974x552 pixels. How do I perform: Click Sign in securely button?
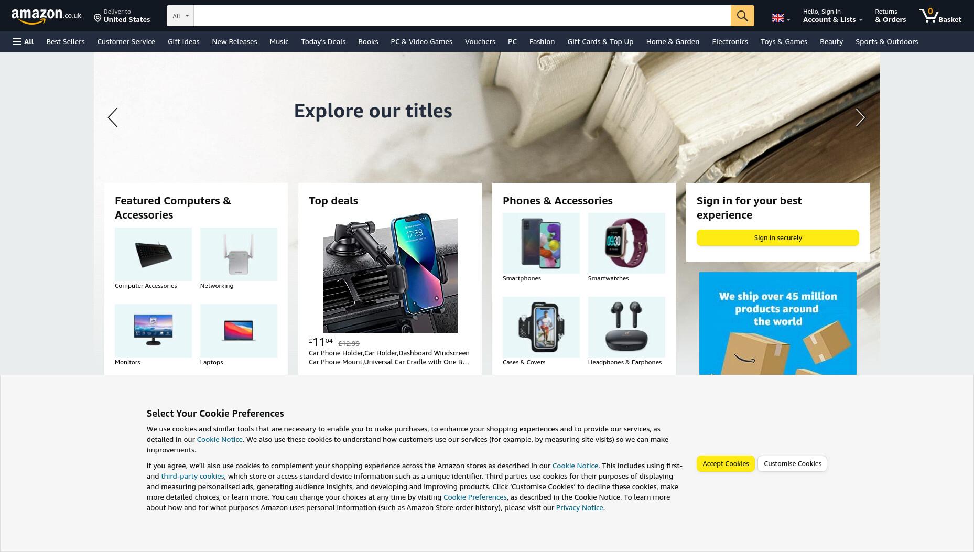click(778, 237)
